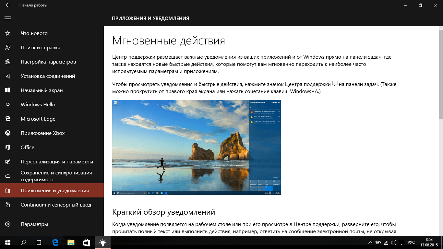Viewport: 443px width, 249px height.
Task: Select Поиск и справка menu item
Action: [x=52, y=48]
